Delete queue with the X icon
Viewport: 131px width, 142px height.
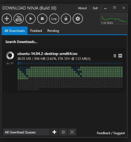72,132
